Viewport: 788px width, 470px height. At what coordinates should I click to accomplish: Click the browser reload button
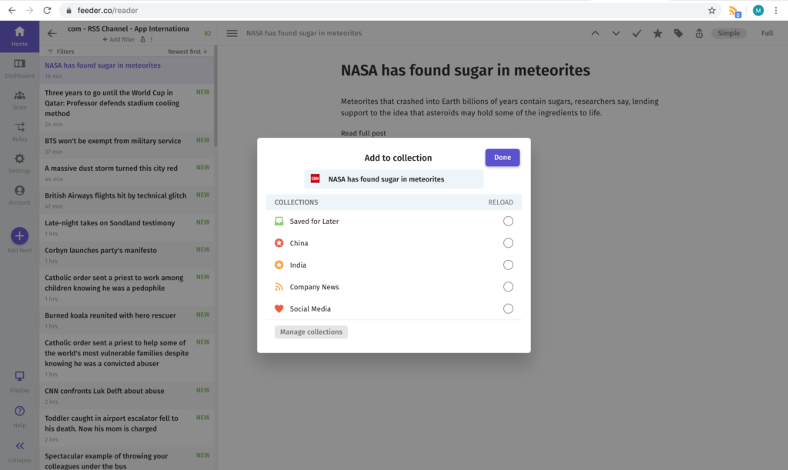point(47,10)
